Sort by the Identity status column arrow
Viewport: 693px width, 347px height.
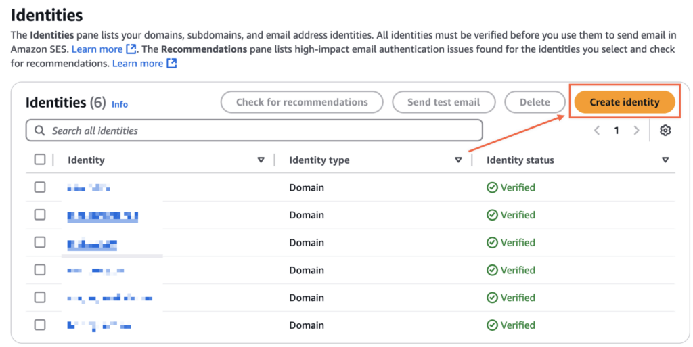coord(665,160)
